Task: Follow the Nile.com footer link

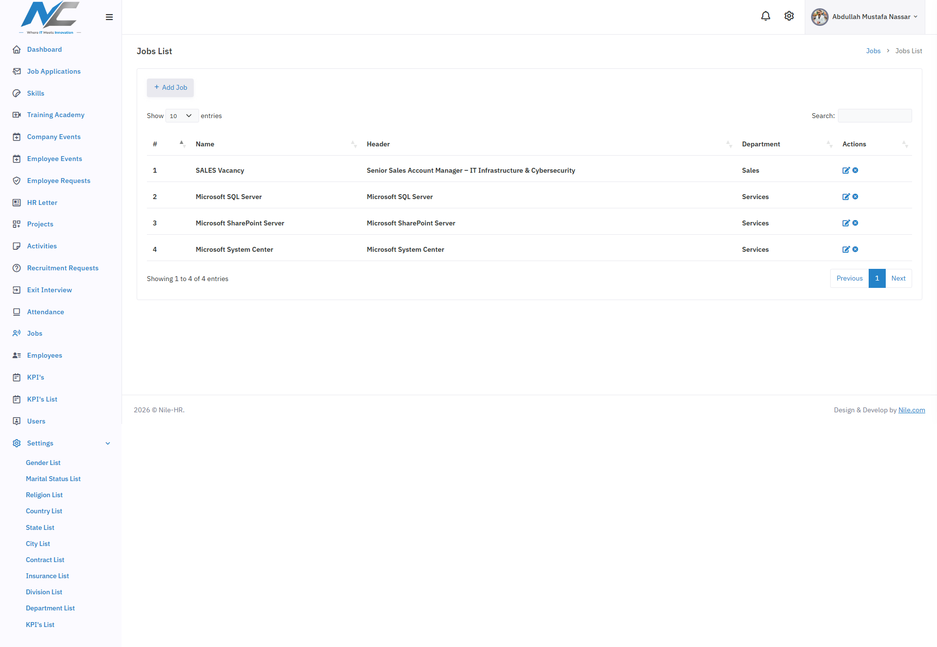Action: (912, 410)
